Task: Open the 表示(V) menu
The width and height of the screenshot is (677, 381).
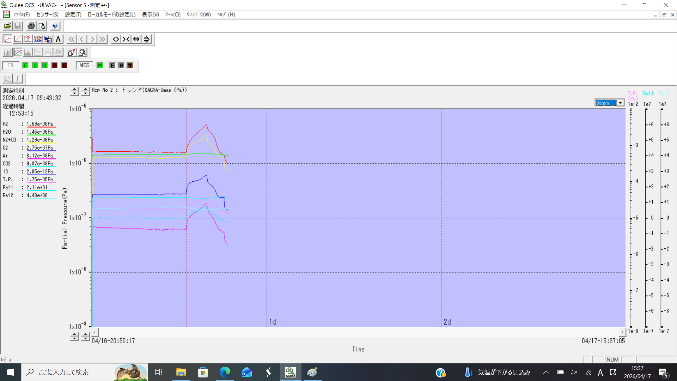Action: pyautogui.click(x=150, y=14)
